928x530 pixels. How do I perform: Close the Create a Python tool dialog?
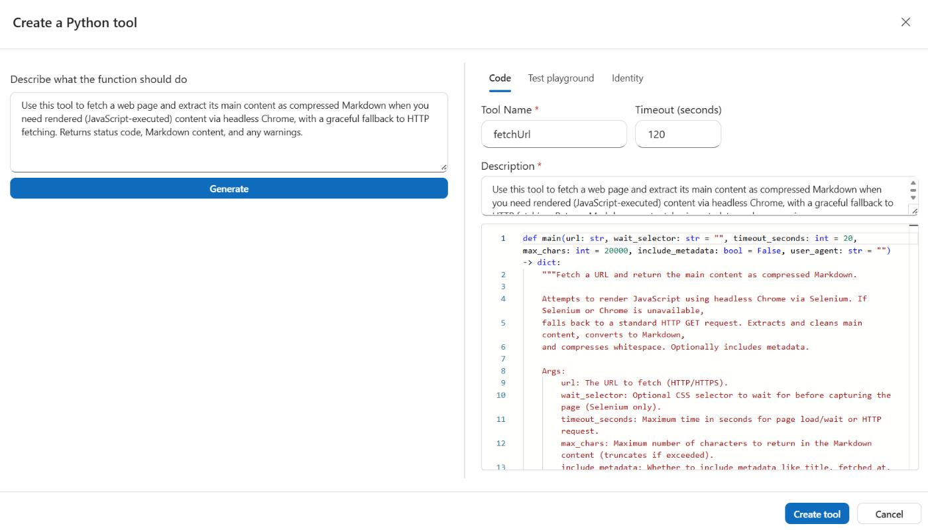pyautogui.click(x=905, y=22)
